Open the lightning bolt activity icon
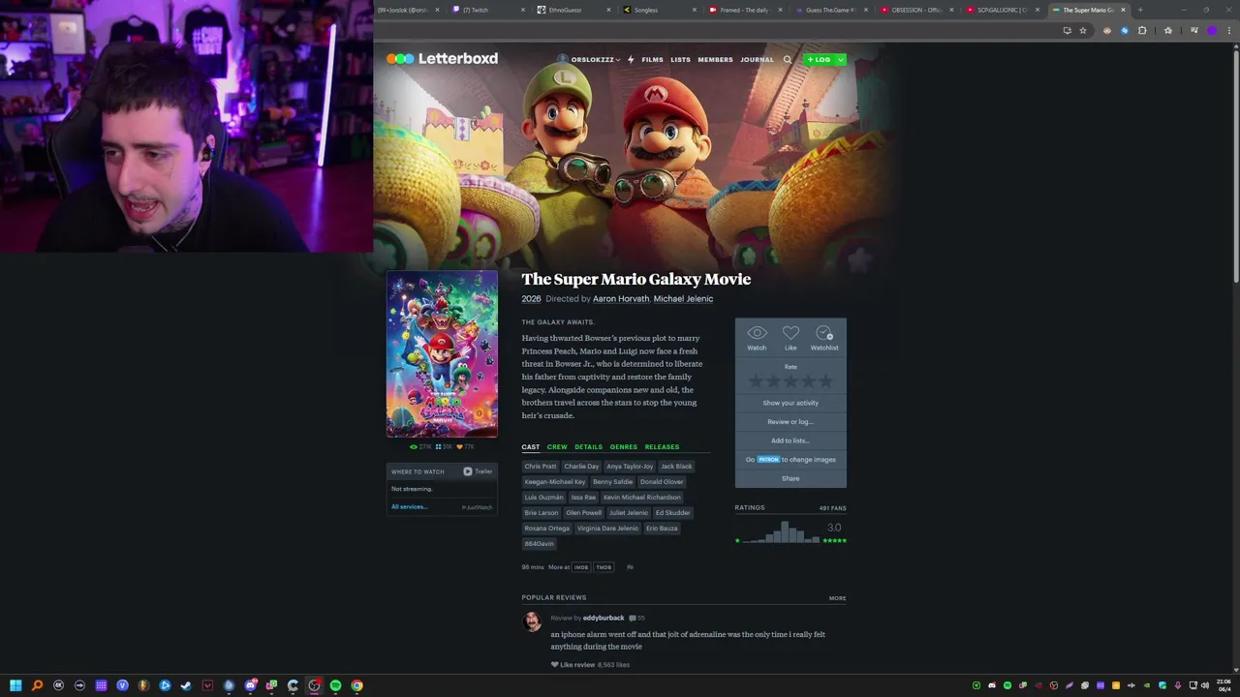The height and width of the screenshot is (697, 1240). (631, 59)
